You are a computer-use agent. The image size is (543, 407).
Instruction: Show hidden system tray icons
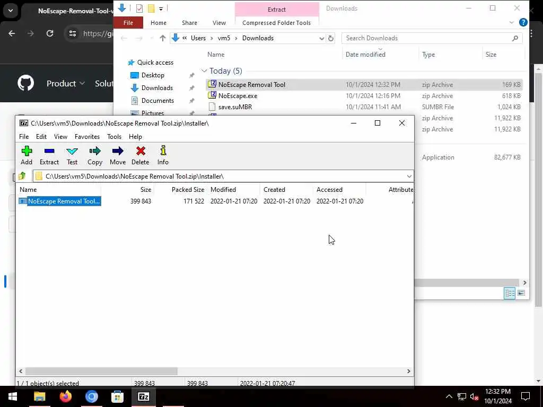(449, 396)
